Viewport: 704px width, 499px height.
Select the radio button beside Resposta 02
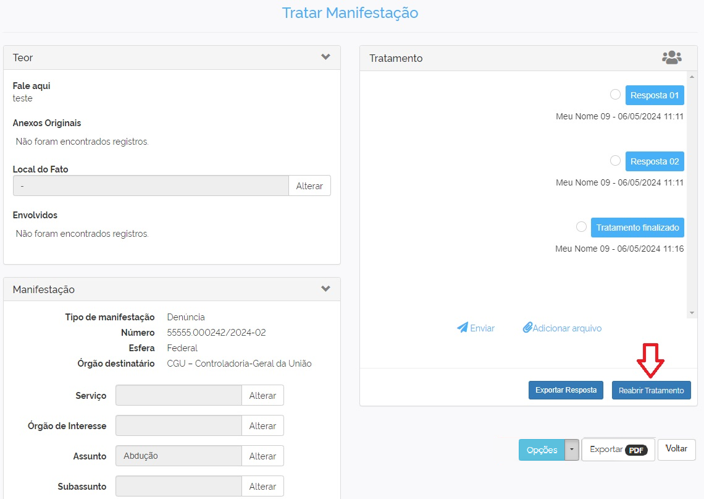pos(615,161)
